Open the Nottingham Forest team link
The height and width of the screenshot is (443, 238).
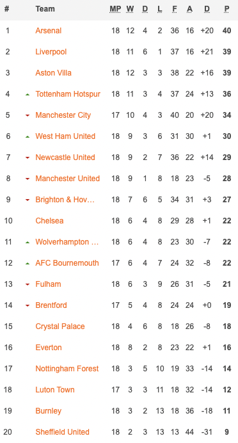coord(67,368)
